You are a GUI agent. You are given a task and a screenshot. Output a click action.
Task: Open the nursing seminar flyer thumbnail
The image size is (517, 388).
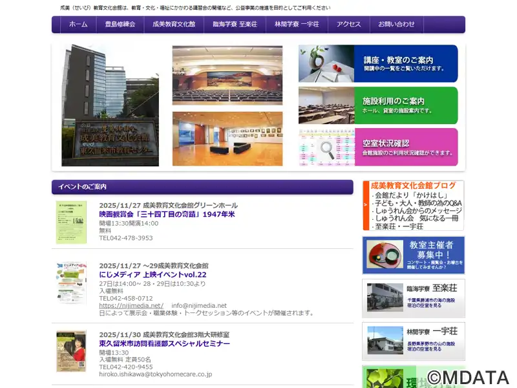pos(71,351)
